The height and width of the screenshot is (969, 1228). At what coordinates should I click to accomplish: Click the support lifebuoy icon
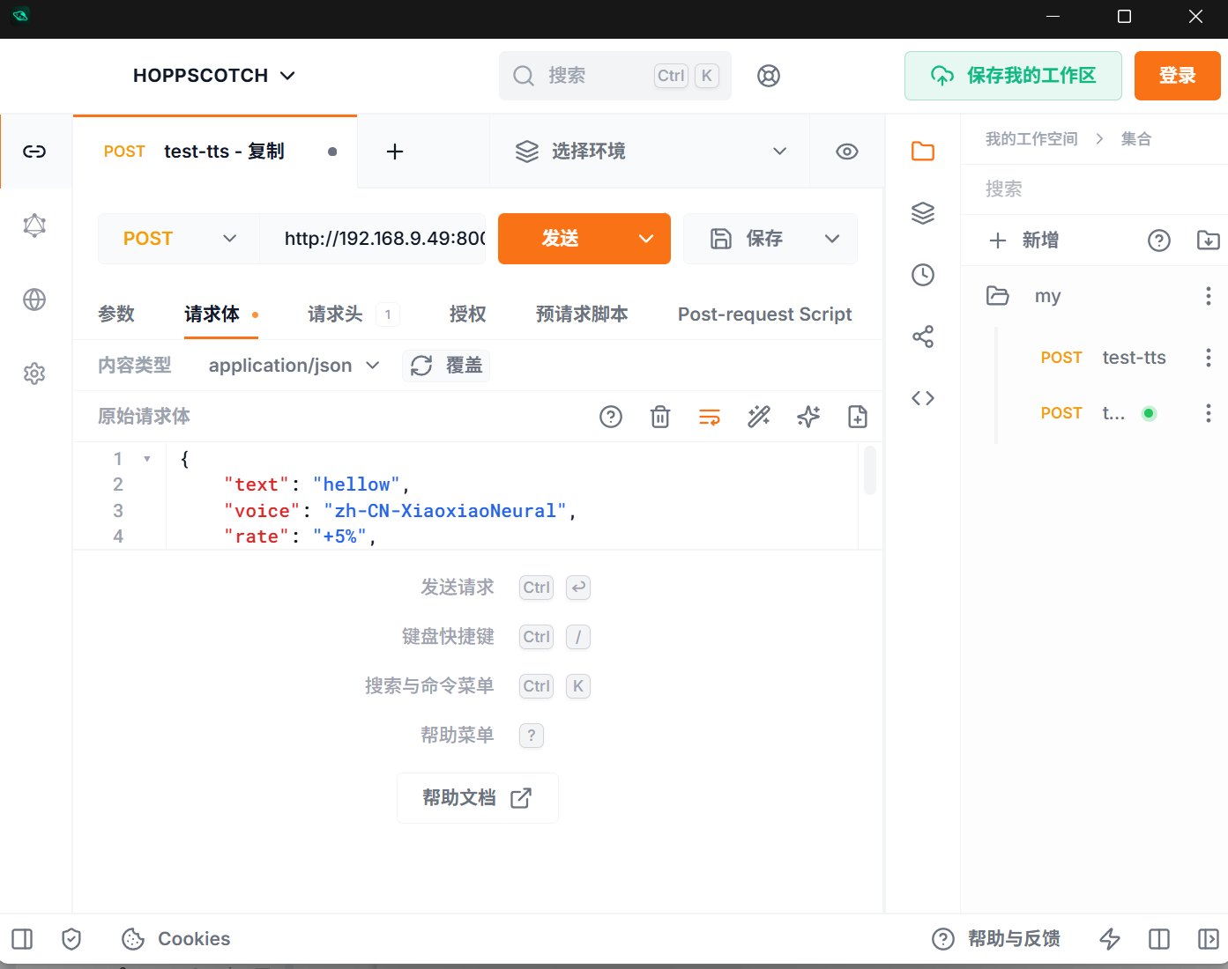pyautogui.click(x=769, y=76)
